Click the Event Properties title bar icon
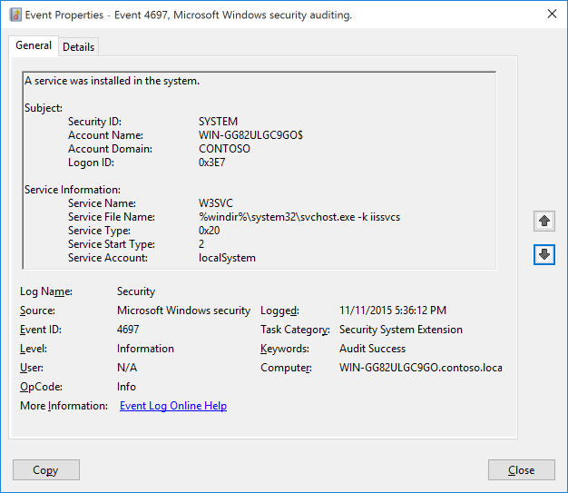568x493 pixels. (x=15, y=15)
